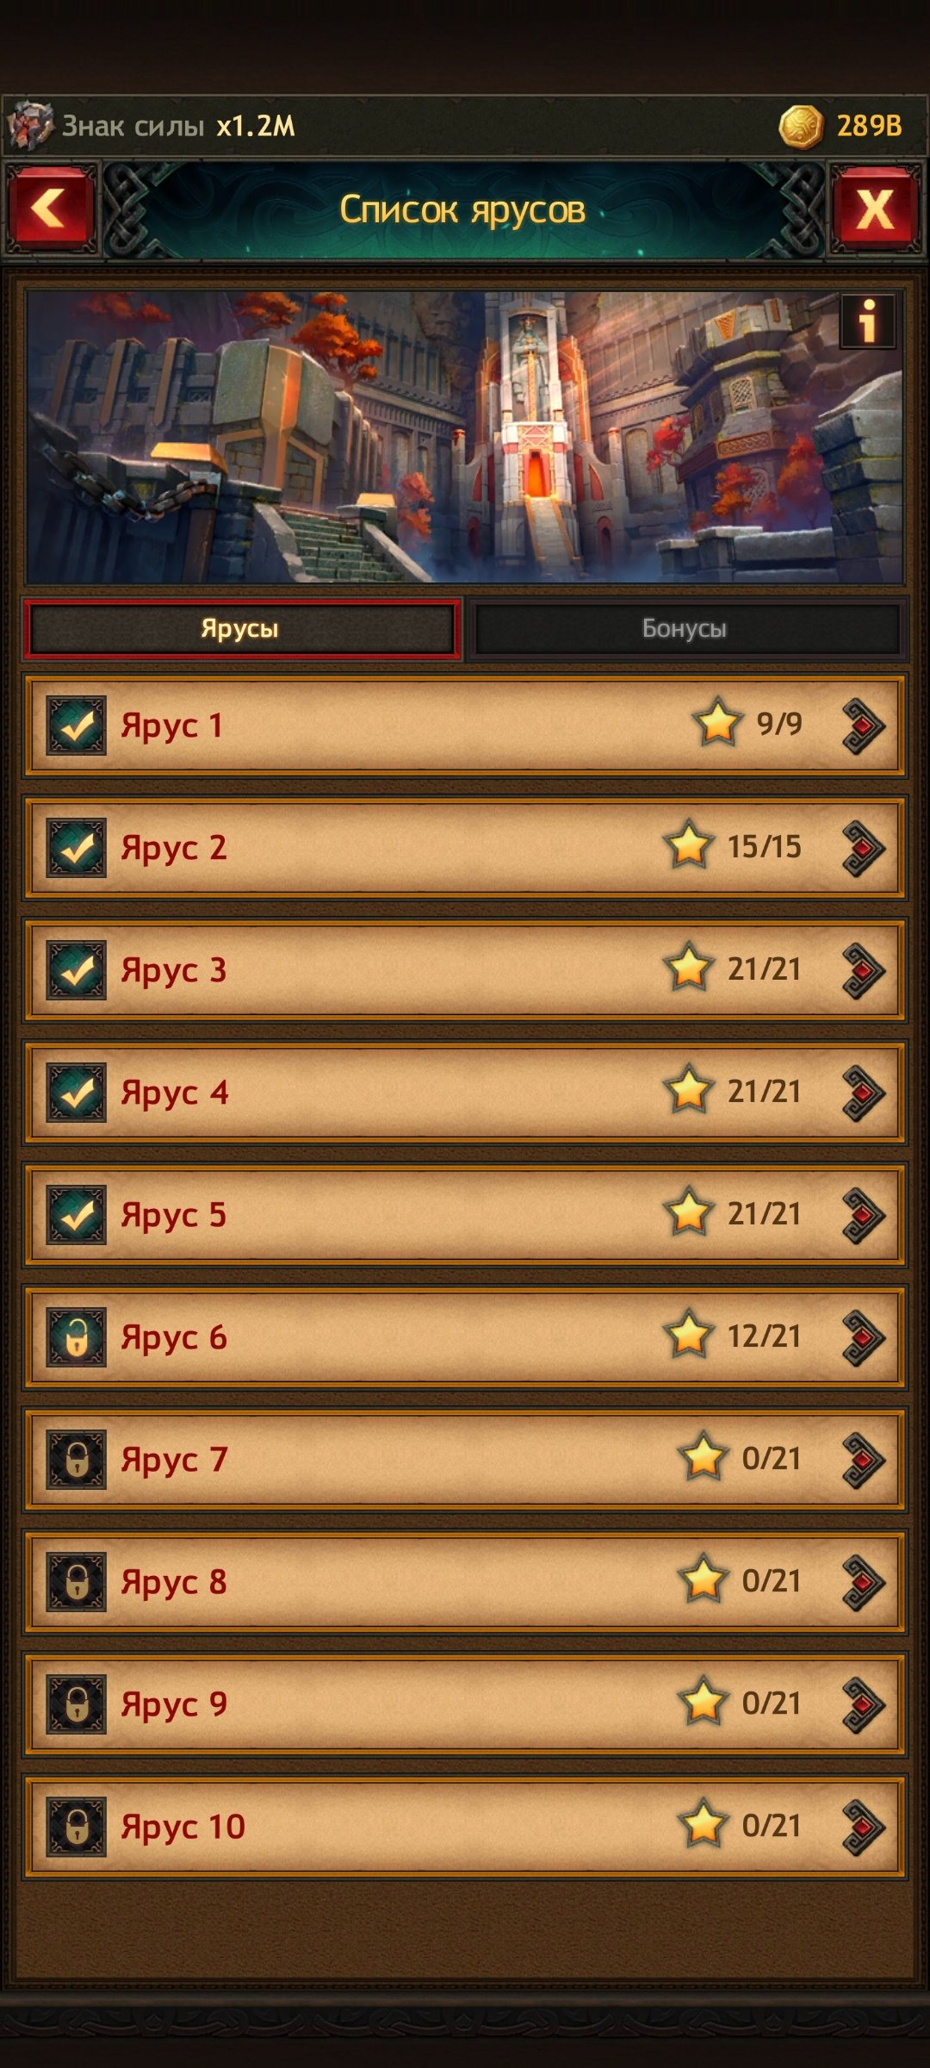Close the Список ярусов window

point(875,209)
